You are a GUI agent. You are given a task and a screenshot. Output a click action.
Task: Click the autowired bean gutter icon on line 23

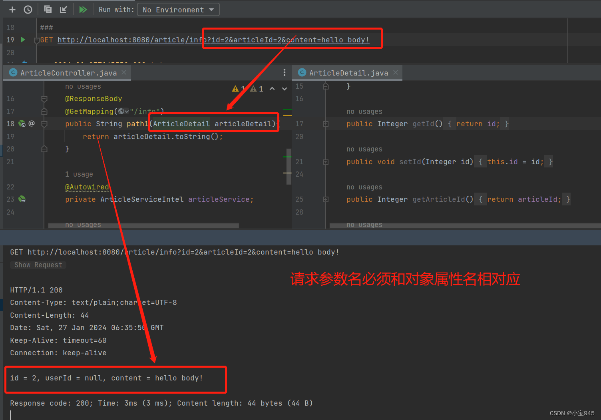[22, 199]
